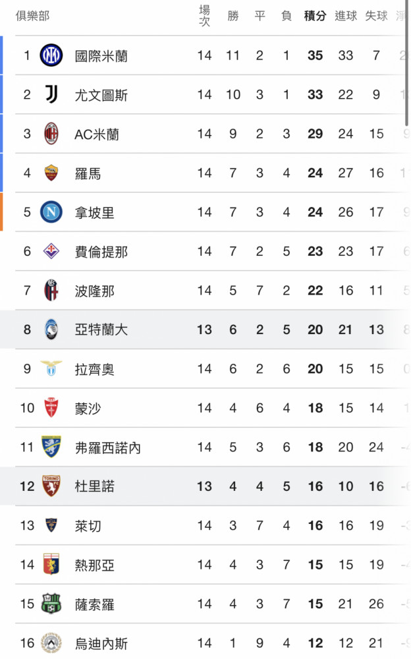Screen dimensions: 411x659
Task: Open the 國際米蘭 team link
Action: point(101,56)
